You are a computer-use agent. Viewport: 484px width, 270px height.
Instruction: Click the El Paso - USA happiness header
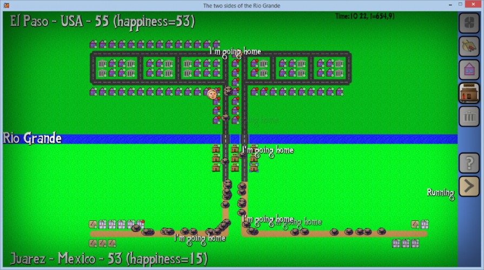pos(103,22)
